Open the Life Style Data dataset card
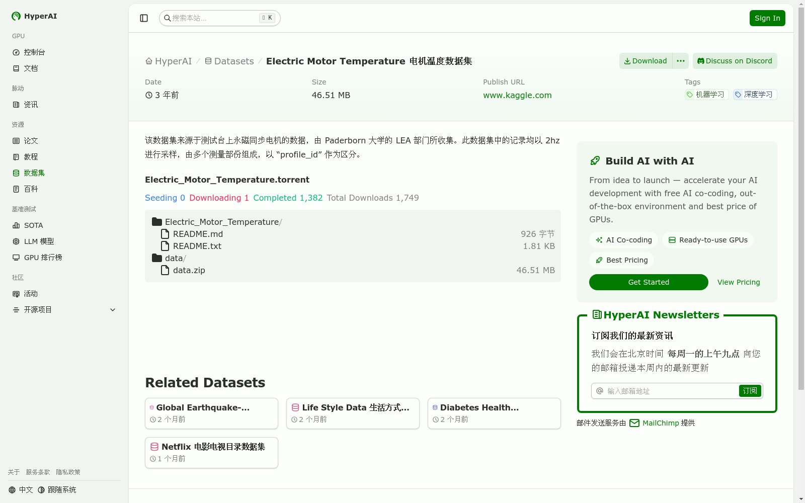The image size is (805, 503). click(353, 413)
